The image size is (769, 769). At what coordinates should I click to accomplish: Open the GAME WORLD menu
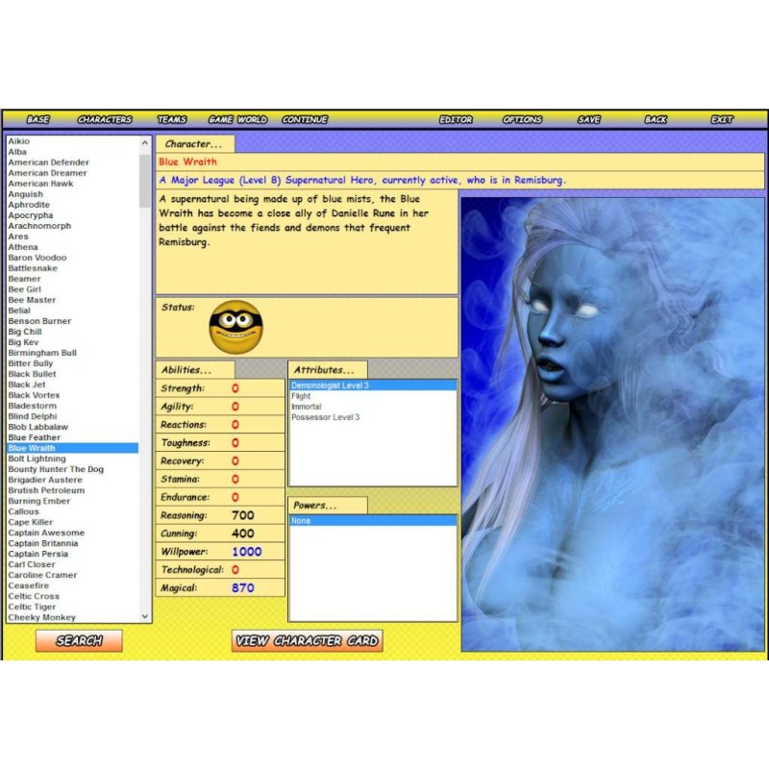point(237,119)
